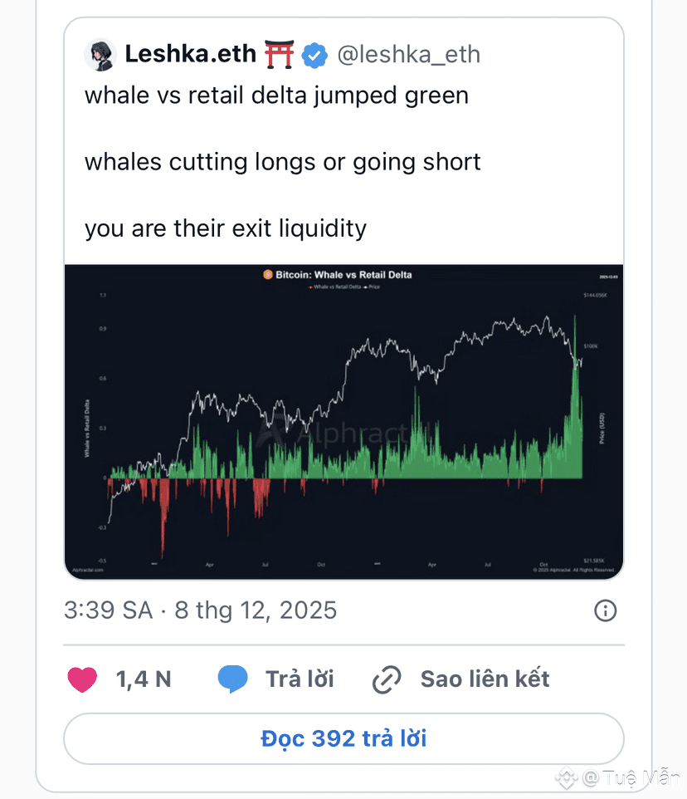Click the orange Bitcoin logo in chart title
687x799 pixels.
(268, 275)
